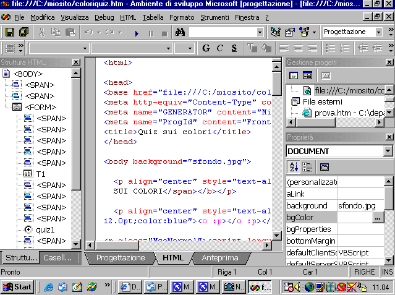Open the DOCUMENT object dropdown
The image size is (395, 295).
pos(388,151)
